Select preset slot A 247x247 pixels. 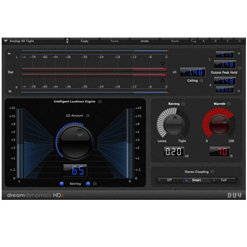click(x=203, y=41)
